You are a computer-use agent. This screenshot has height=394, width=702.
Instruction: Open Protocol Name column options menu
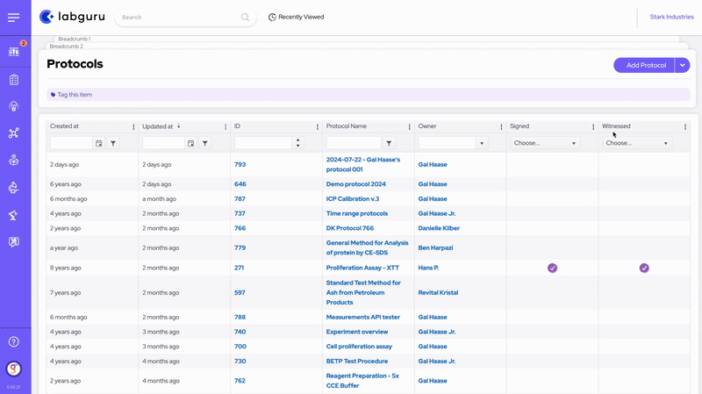(409, 126)
